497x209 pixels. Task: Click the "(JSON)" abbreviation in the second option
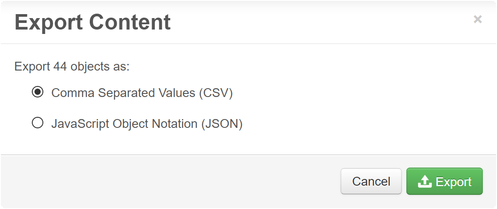click(x=222, y=123)
